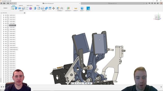The image size is (163, 91).
Task: Open the DESIGN workspace dropdown
Action: (x=6, y=8)
